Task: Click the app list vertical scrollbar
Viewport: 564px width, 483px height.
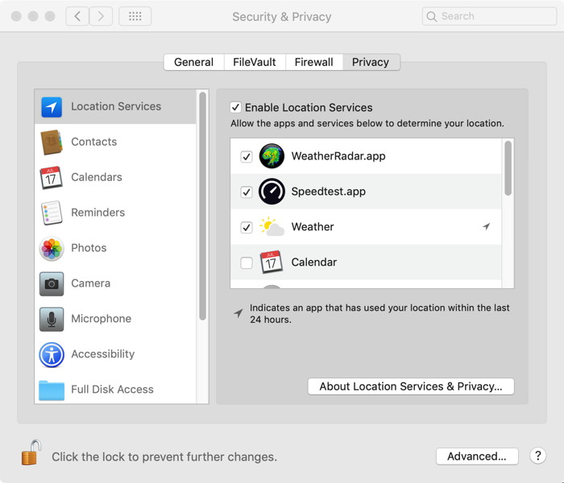Action: tap(508, 169)
